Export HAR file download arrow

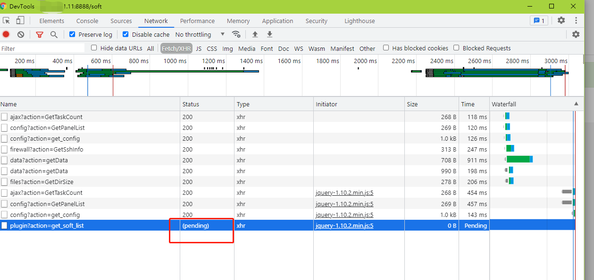click(270, 34)
